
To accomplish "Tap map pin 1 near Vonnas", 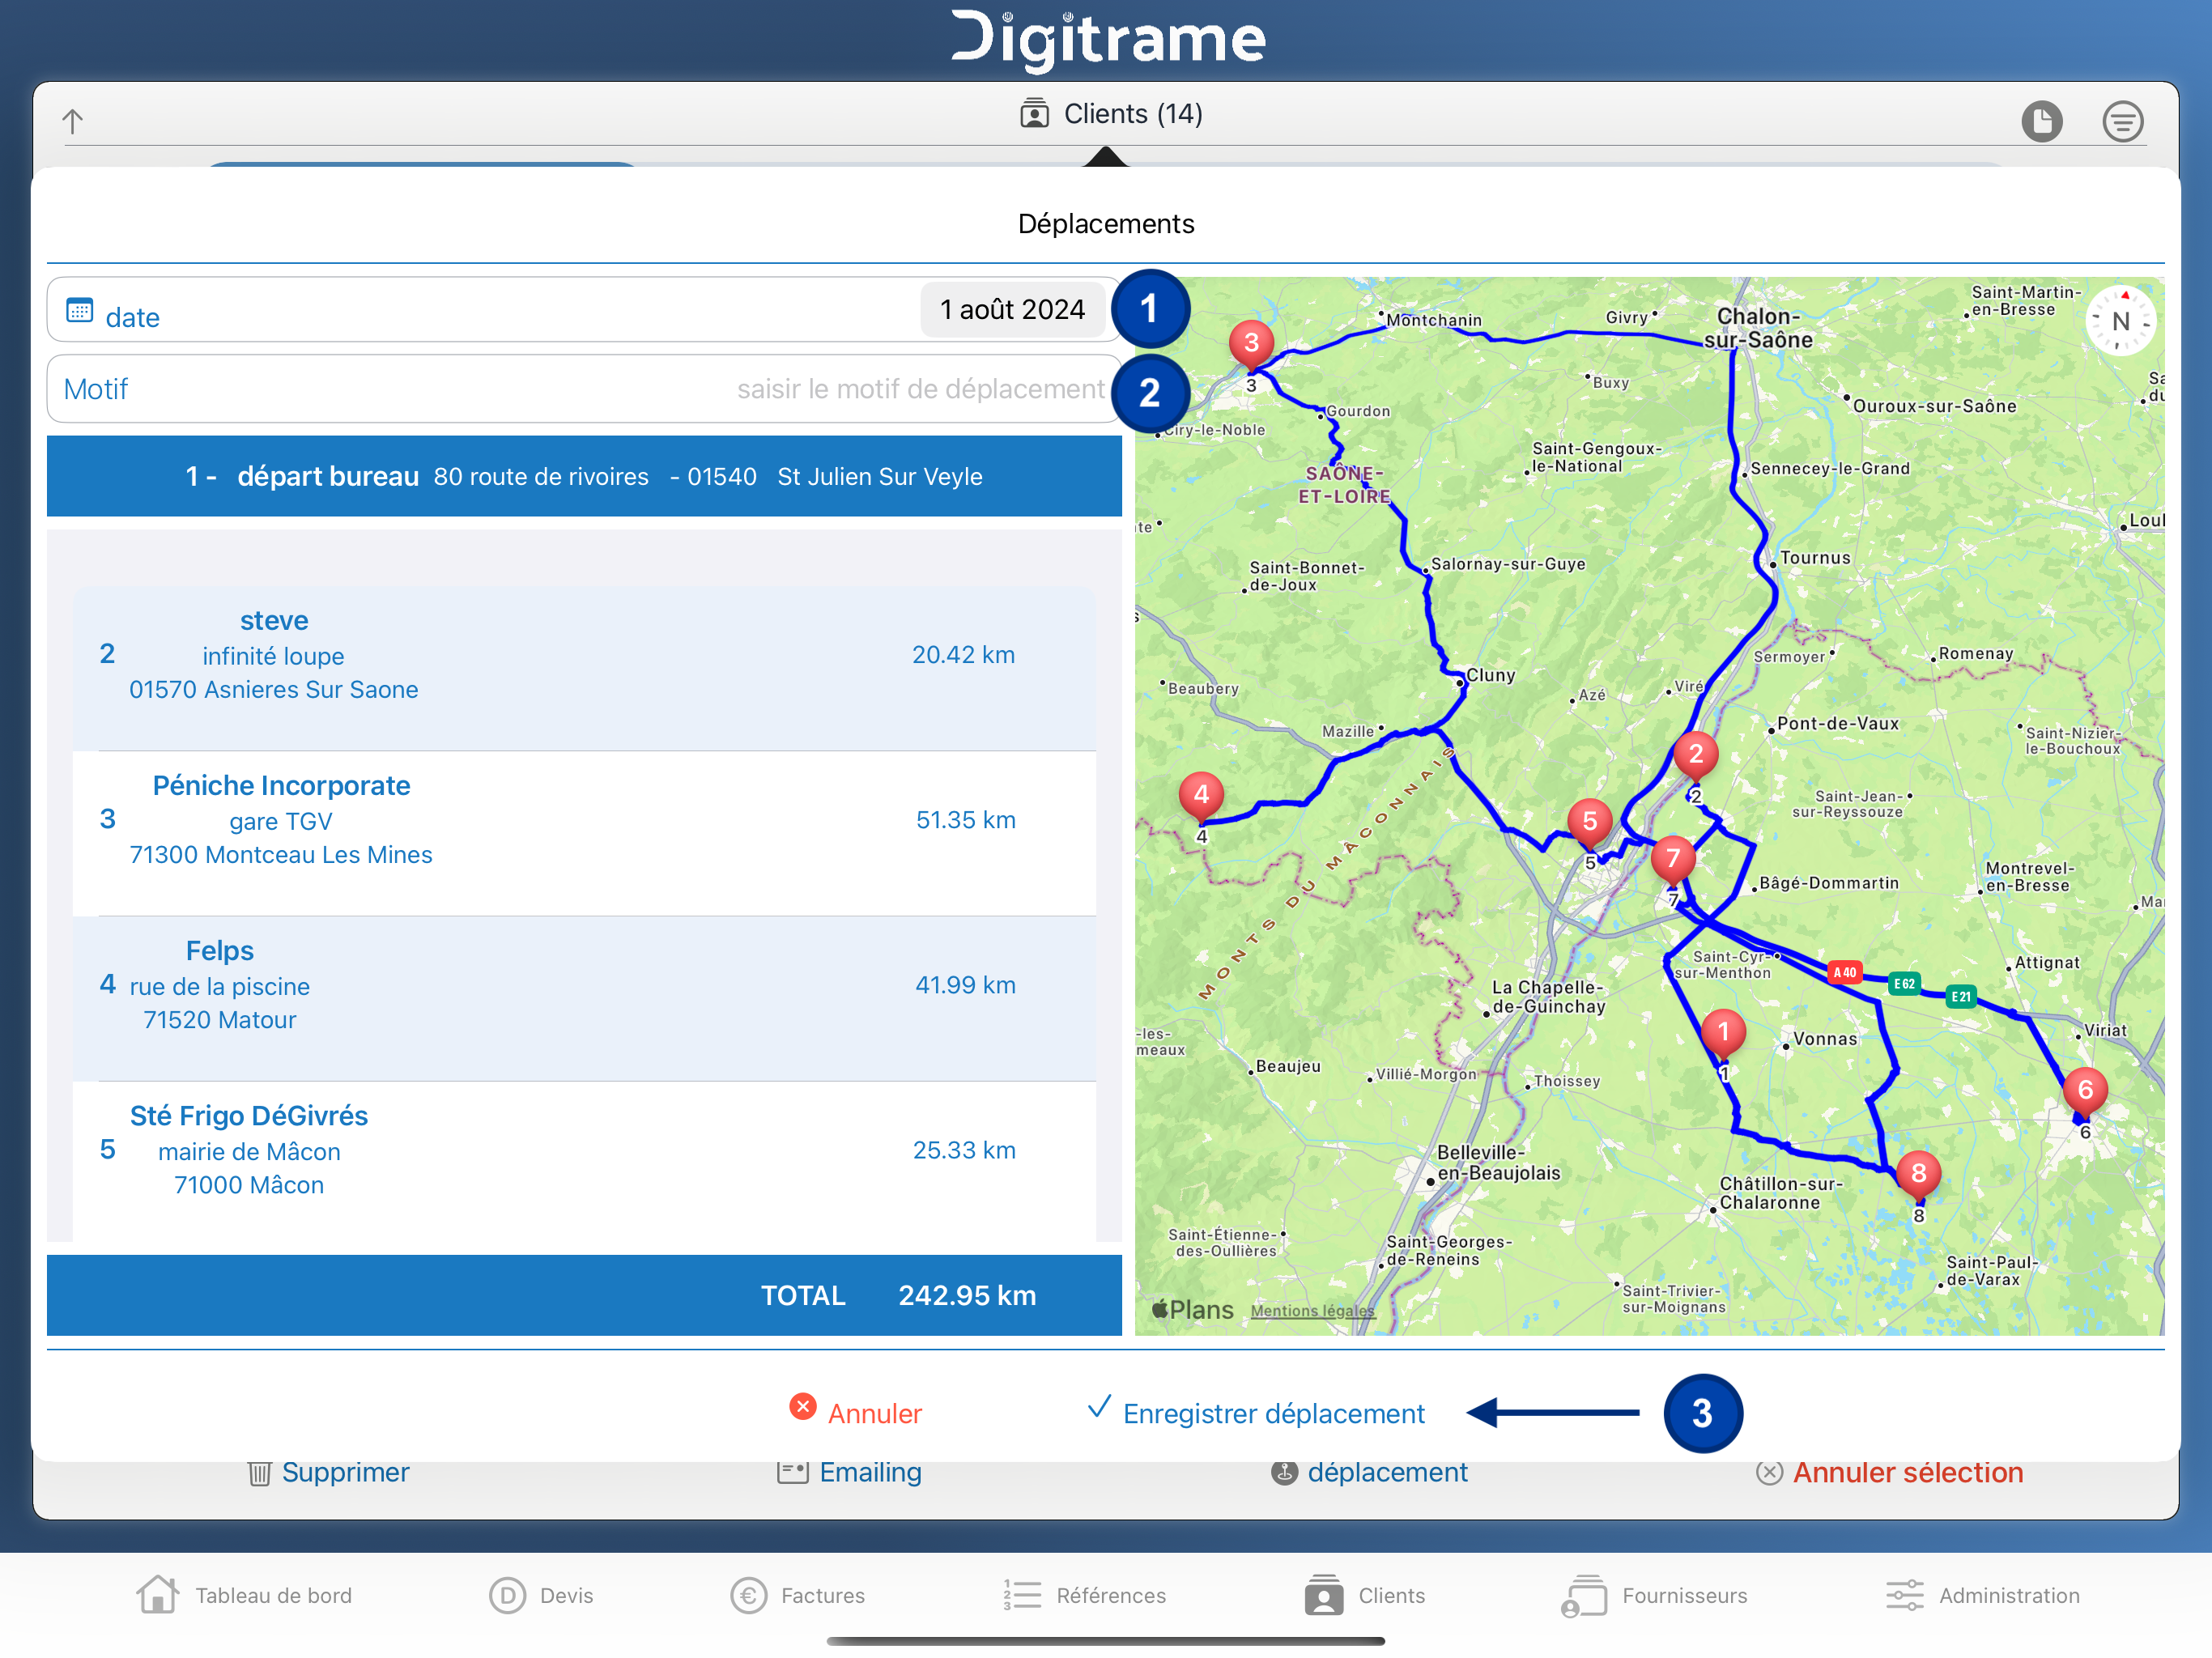I will (x=1723, y=1035).
